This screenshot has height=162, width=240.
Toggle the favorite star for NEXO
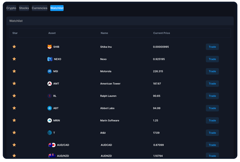pyautogui.click(x=14, y=59)
